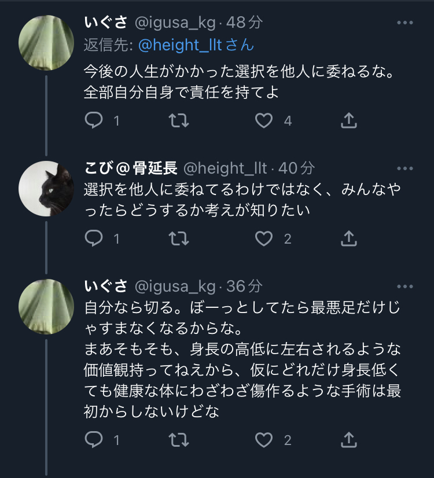Like the 36分 いぐさ tweet
Viewport: 434px width, 478px height.
(264, 440)
